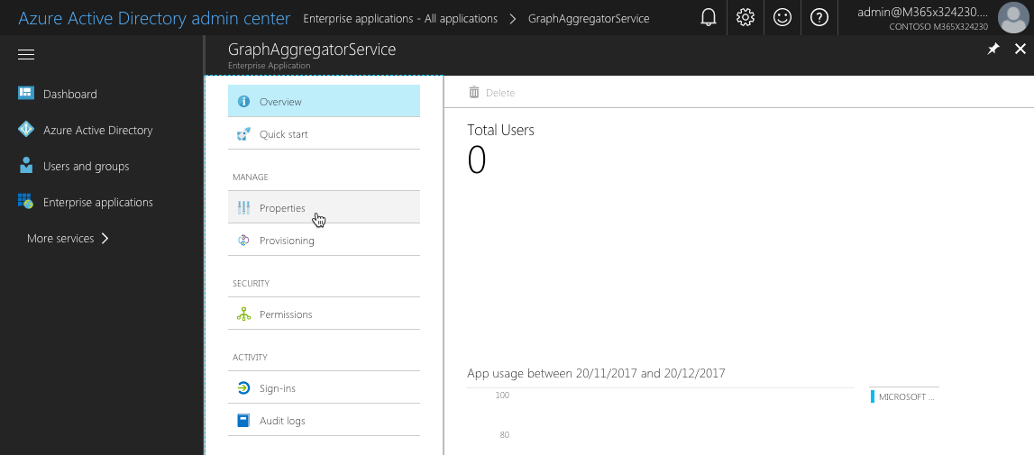Click the 100 chart axis label

click(502, 395)
